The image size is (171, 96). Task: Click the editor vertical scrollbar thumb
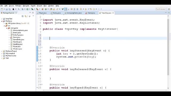pyautogui.click(x=168, y=47)
